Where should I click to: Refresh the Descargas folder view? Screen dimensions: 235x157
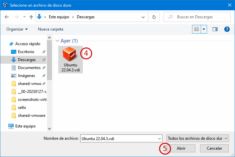(154, 17)
